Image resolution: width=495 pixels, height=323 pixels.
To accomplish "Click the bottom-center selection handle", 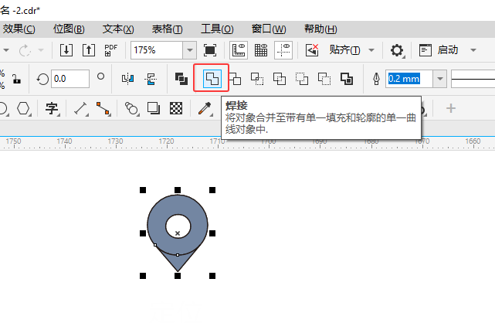I will click(178, 276).
